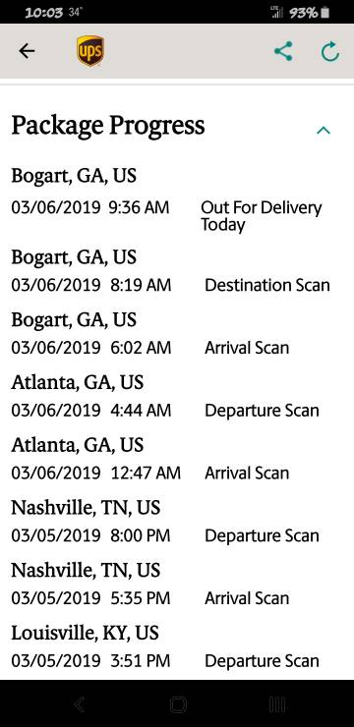This screenshot has height=727, width=354.
Task: Check the battery status icon
Action: click(325, 13)
